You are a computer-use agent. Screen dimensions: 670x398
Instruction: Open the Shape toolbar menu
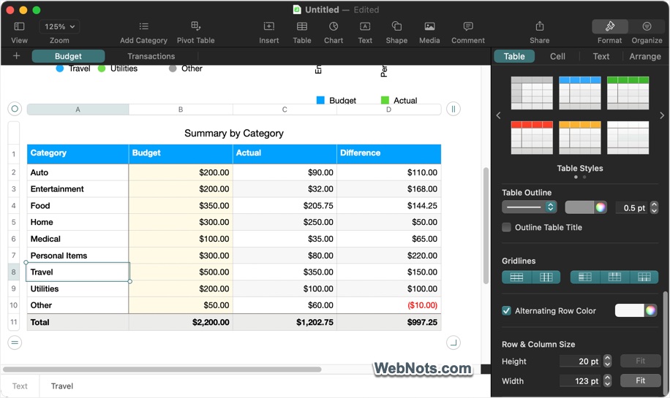396,26
